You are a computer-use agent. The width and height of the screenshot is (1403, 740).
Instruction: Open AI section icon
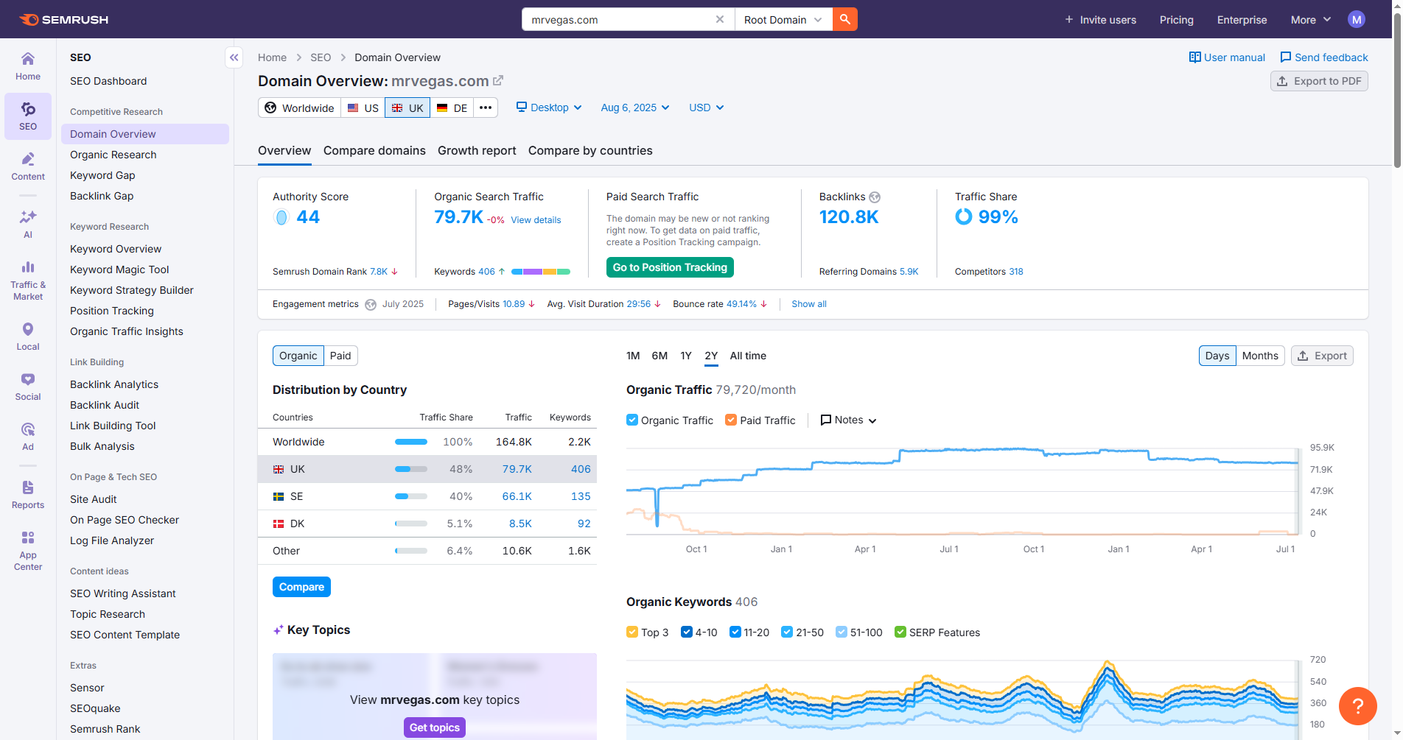(x=28, y=225)
